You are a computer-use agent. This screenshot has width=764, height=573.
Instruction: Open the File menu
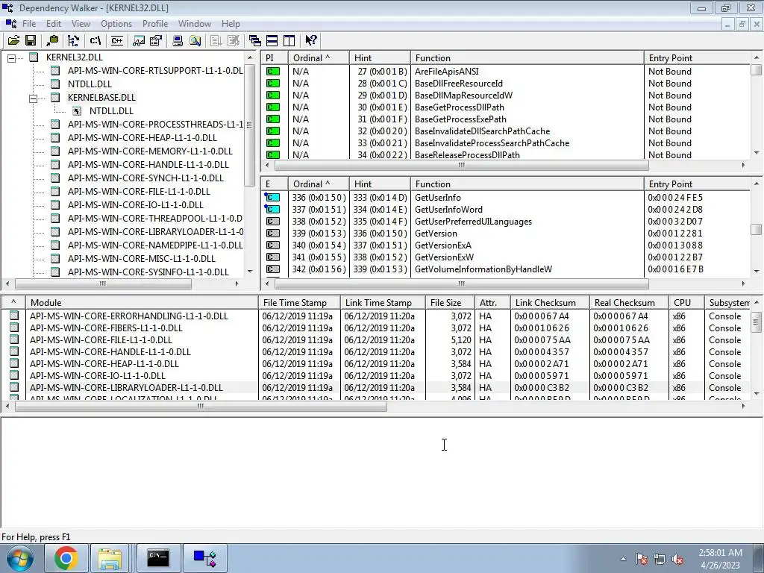[29, 23]
